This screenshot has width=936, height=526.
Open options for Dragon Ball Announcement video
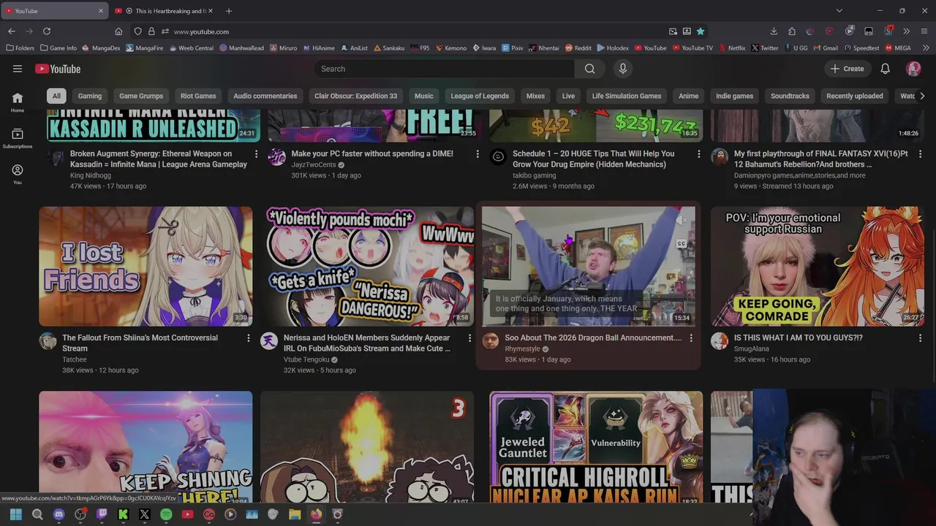coord(691,338)
